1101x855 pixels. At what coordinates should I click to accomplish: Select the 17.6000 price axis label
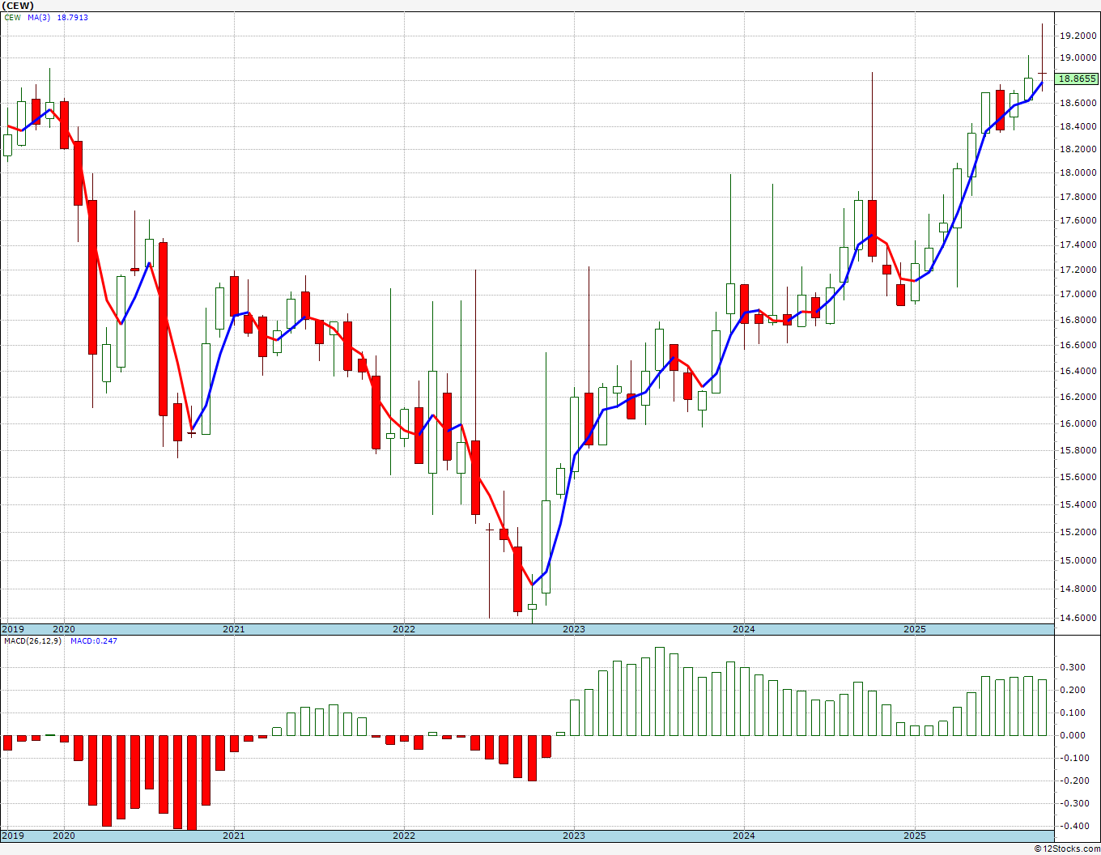tap(1078, 220)
